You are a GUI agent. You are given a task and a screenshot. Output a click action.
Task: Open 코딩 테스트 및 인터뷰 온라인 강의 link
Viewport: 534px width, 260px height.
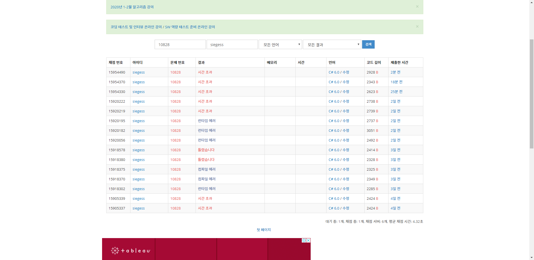click(136, 27)
